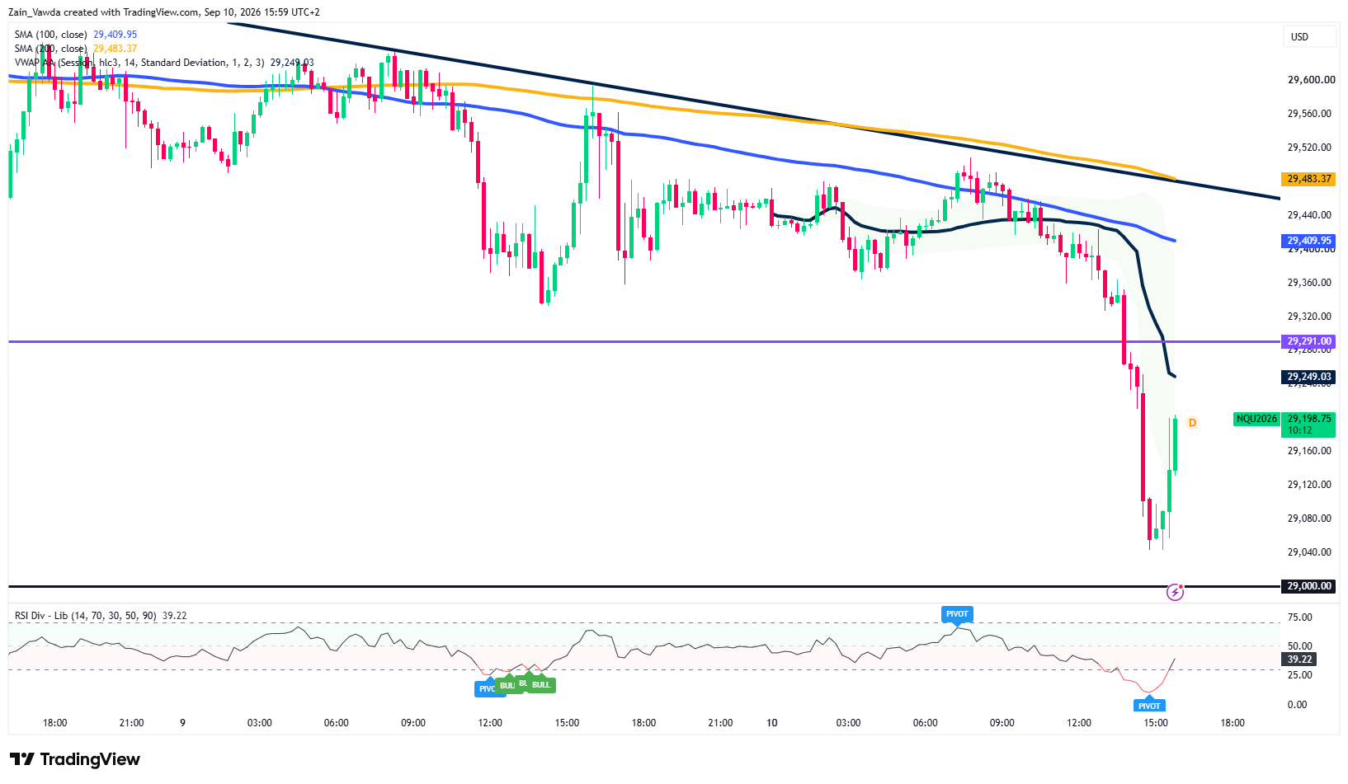Click the top PIVOT label in RSI pane
Image resolution: width=1348 pixels, height=784 pixels.
click(957, 614)
